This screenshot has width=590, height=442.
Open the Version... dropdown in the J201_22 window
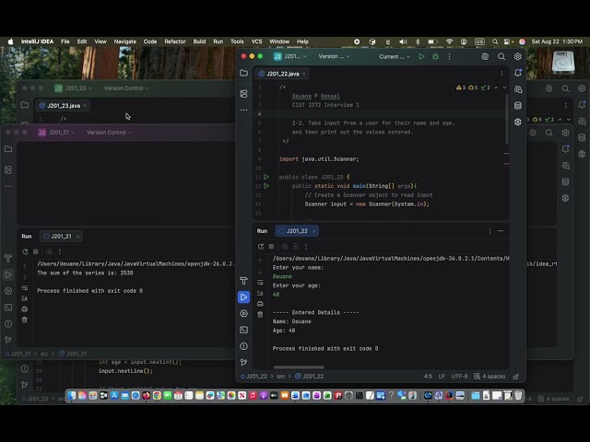pos(334,56)
